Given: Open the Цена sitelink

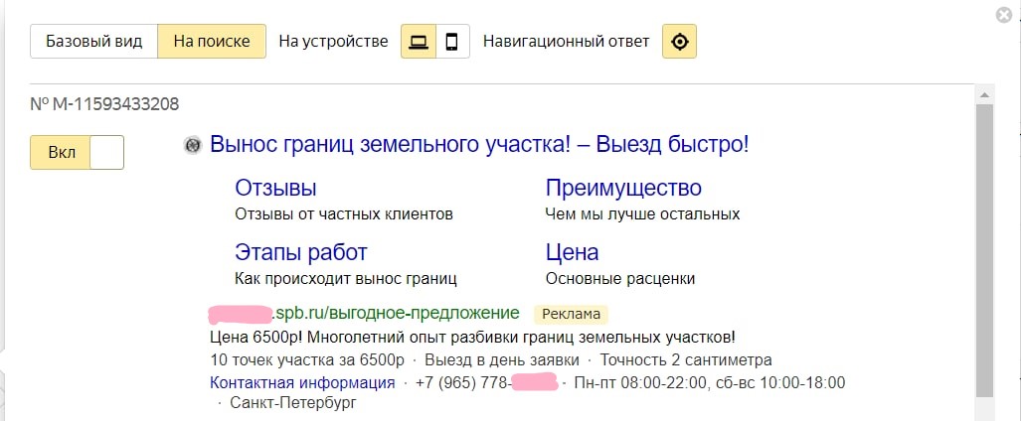Looking at the screenshot, I should [572, 252].
